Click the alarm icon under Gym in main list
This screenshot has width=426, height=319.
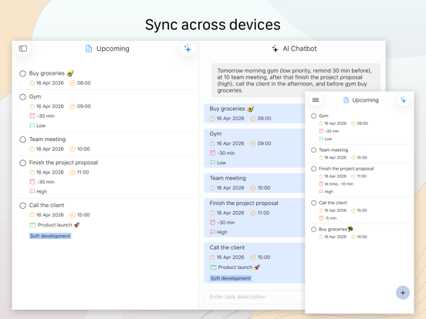[x=32, y=116]
